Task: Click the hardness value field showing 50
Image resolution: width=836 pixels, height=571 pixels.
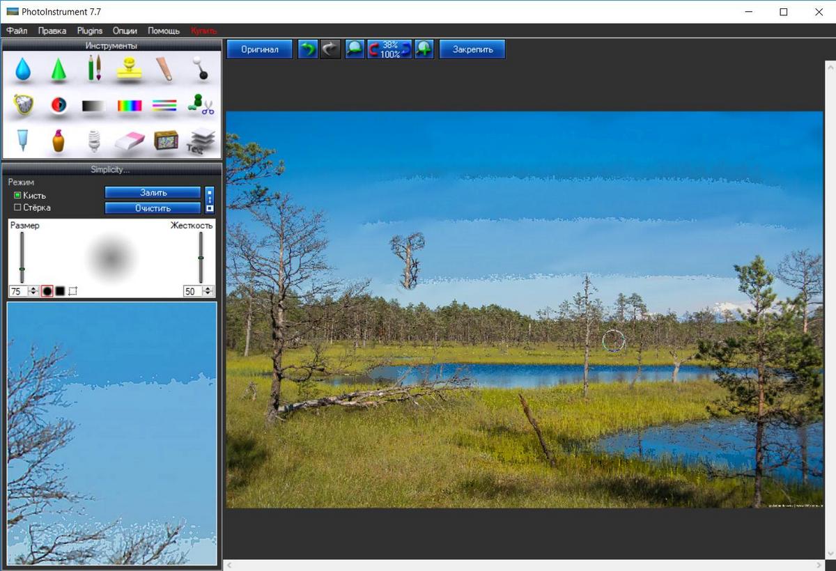Action: click(193, 291)
